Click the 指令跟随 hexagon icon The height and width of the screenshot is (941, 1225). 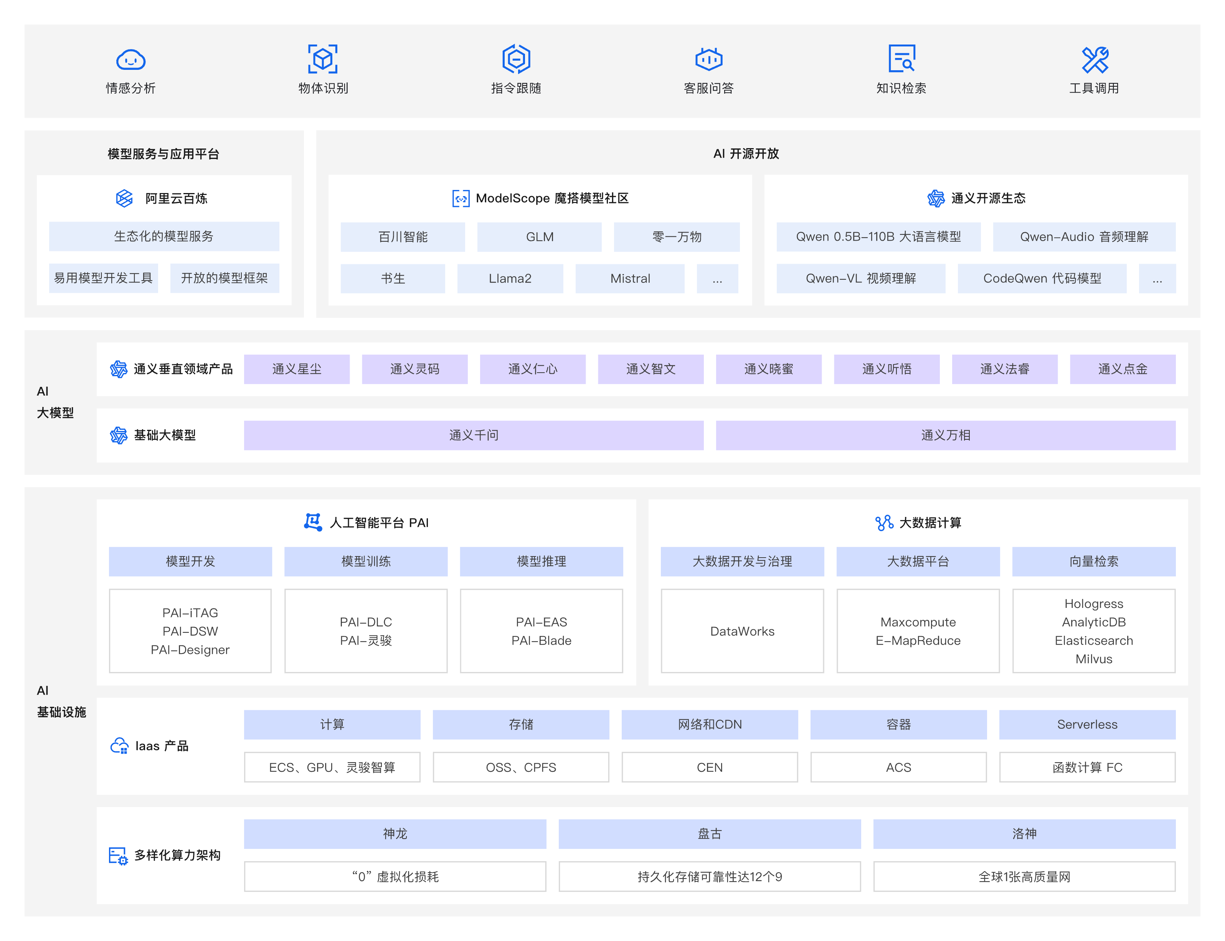(516, 59)
